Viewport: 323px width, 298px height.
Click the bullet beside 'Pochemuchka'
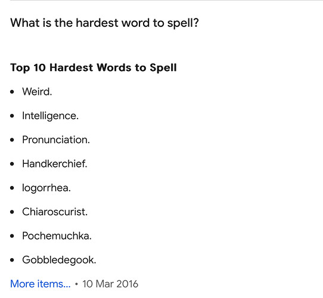[x=12, y=236]
